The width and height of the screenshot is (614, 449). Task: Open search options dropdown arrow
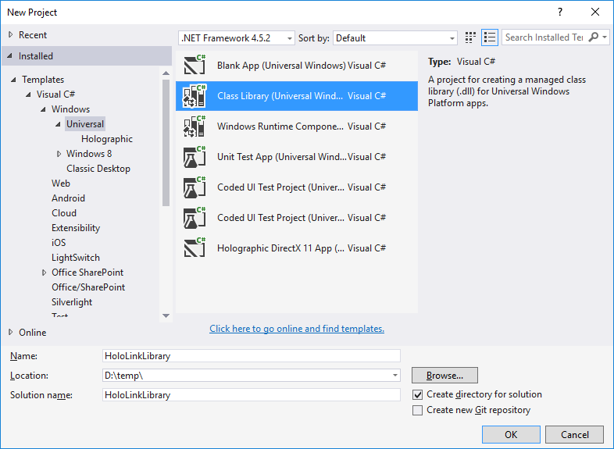(605, 37)
